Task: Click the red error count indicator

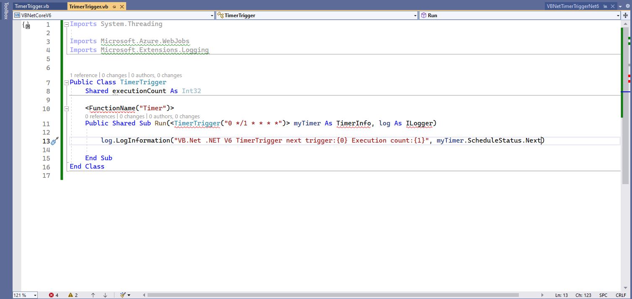Action: click(54, 295)
